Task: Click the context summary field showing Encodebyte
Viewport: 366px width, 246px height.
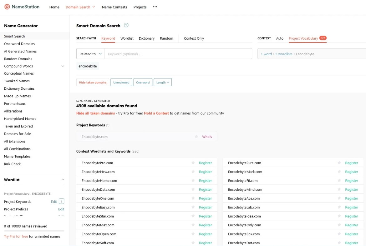Action: pyautogui.click(x=312, y=54)
